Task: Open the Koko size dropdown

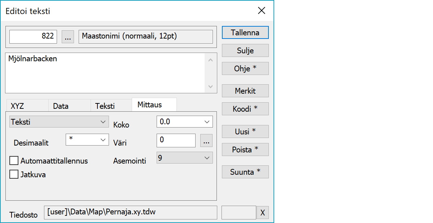Action: tap(184, 122)
